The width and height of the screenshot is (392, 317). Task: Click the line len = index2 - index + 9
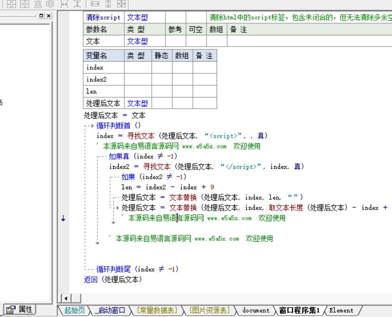coord(168,187)
